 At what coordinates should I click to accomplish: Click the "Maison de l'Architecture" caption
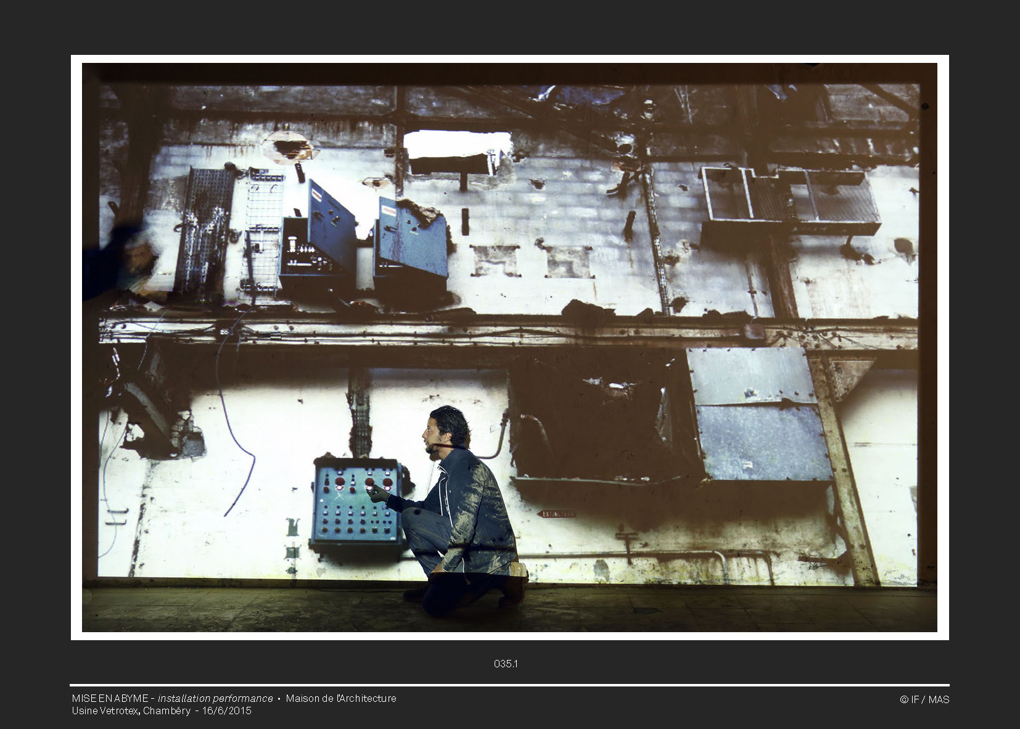[x=341, y=698]
